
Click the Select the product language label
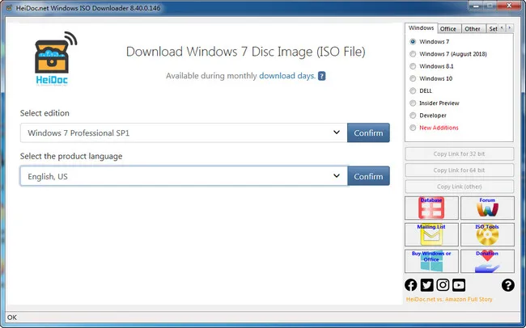coord(71,157)
